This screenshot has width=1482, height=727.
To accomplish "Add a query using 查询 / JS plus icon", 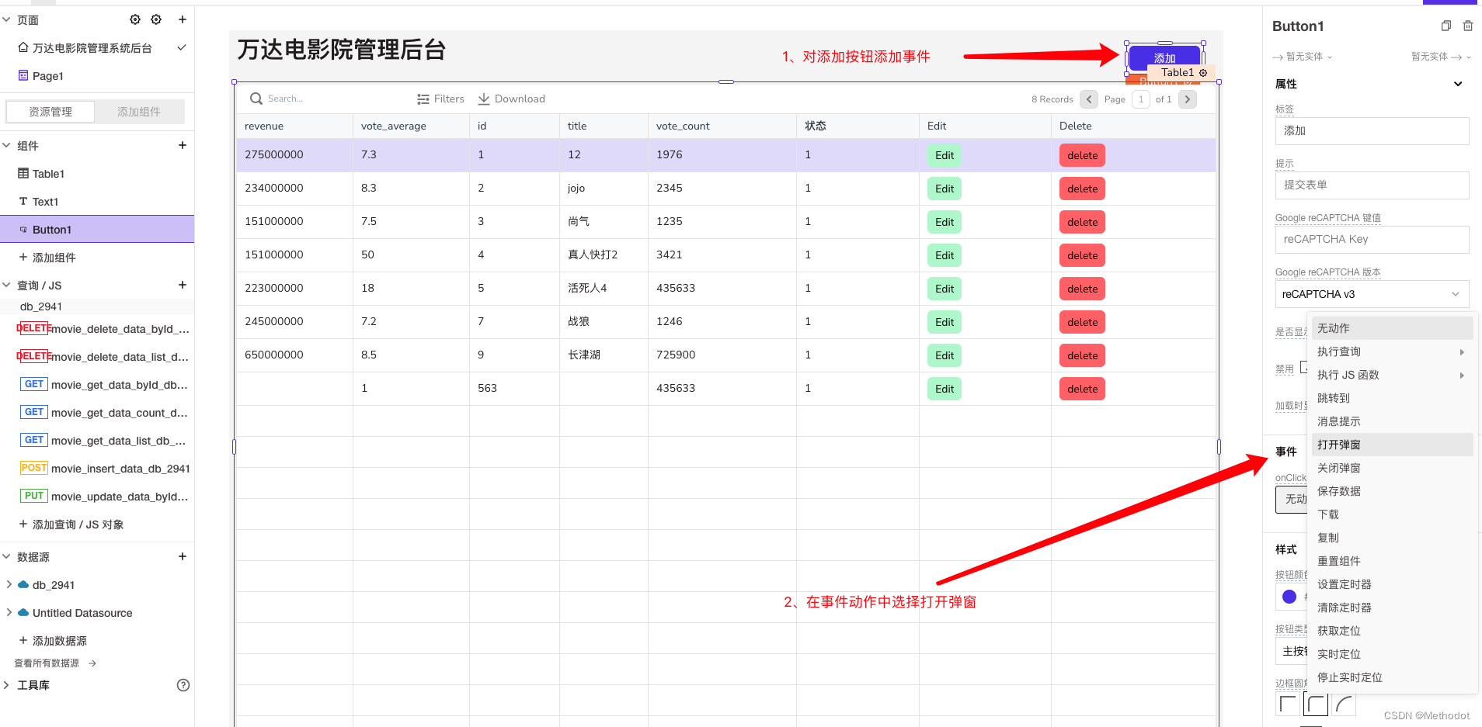I will click(x=183, y=285).
